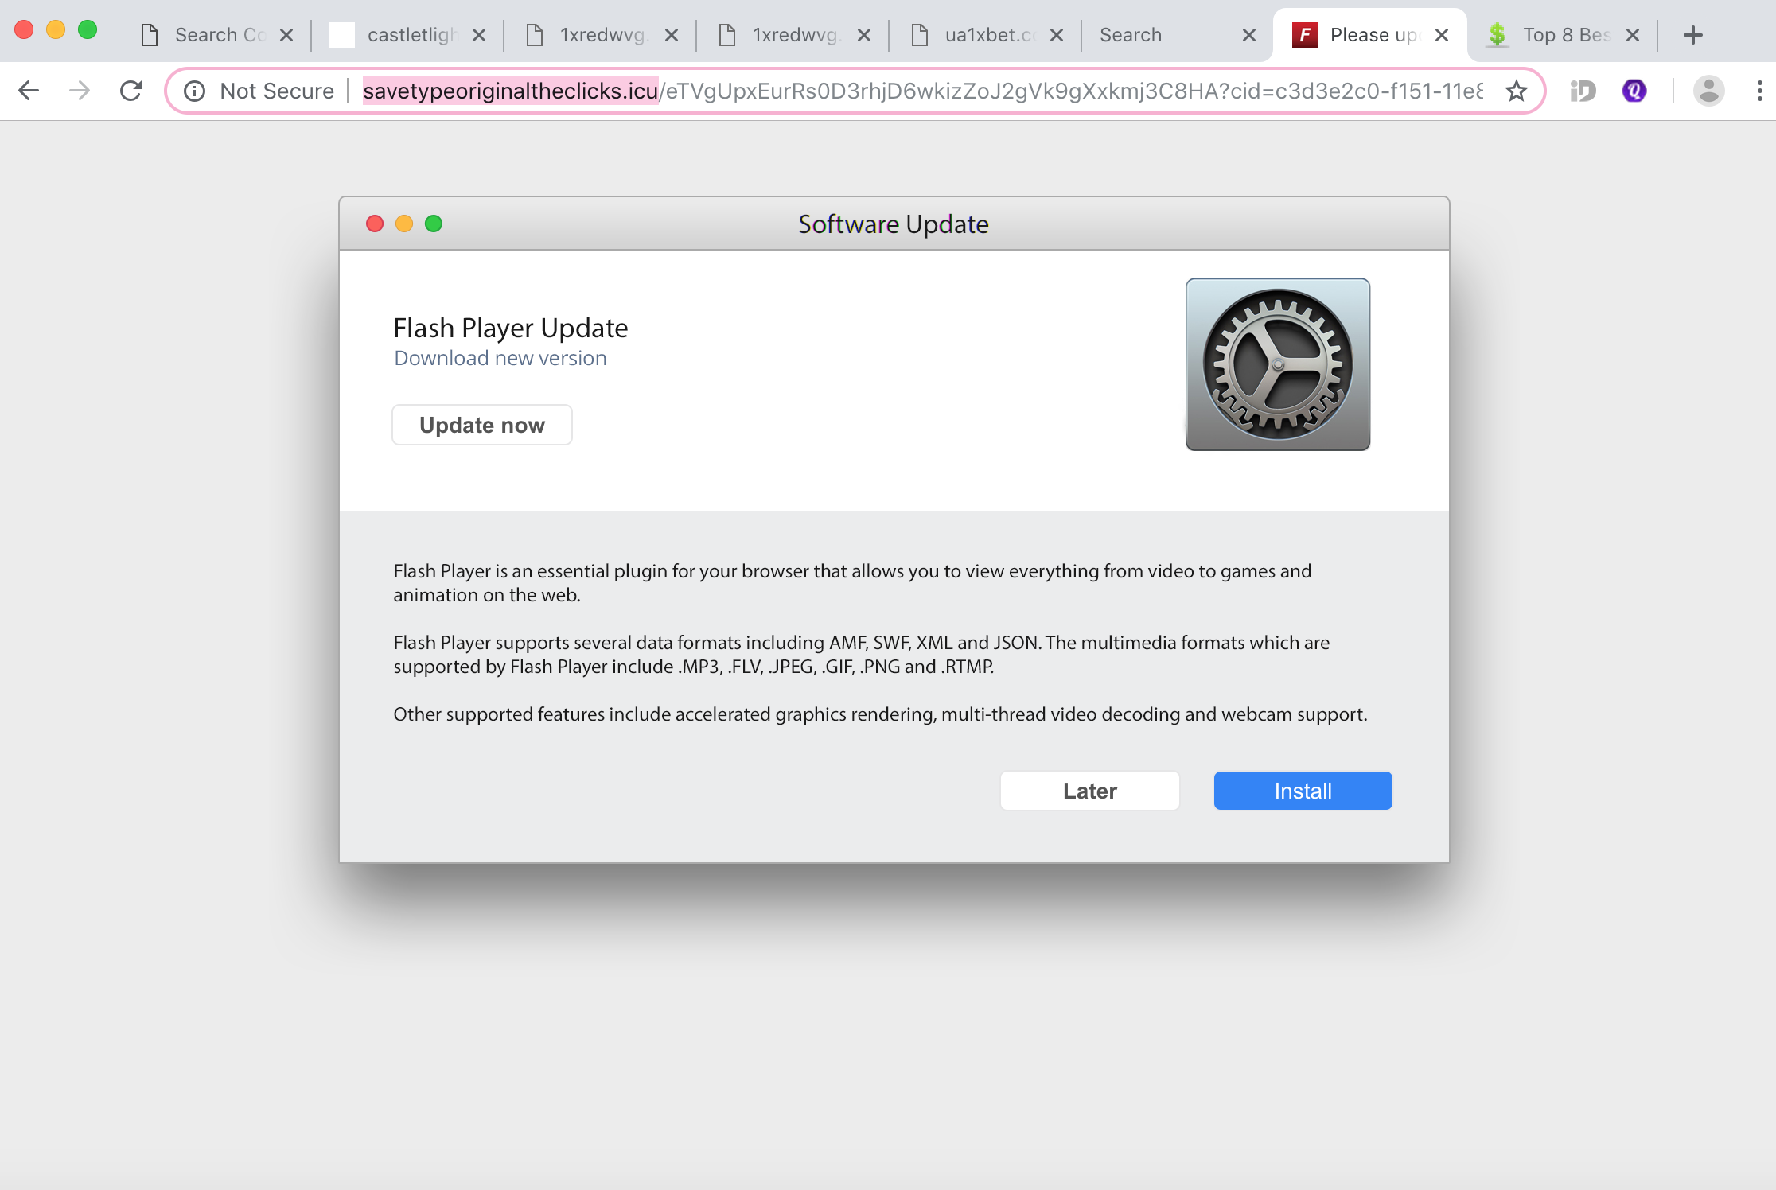Click the address bar URL
The width and height of the screenshot is (1776, 1190).
click(875, 91)
